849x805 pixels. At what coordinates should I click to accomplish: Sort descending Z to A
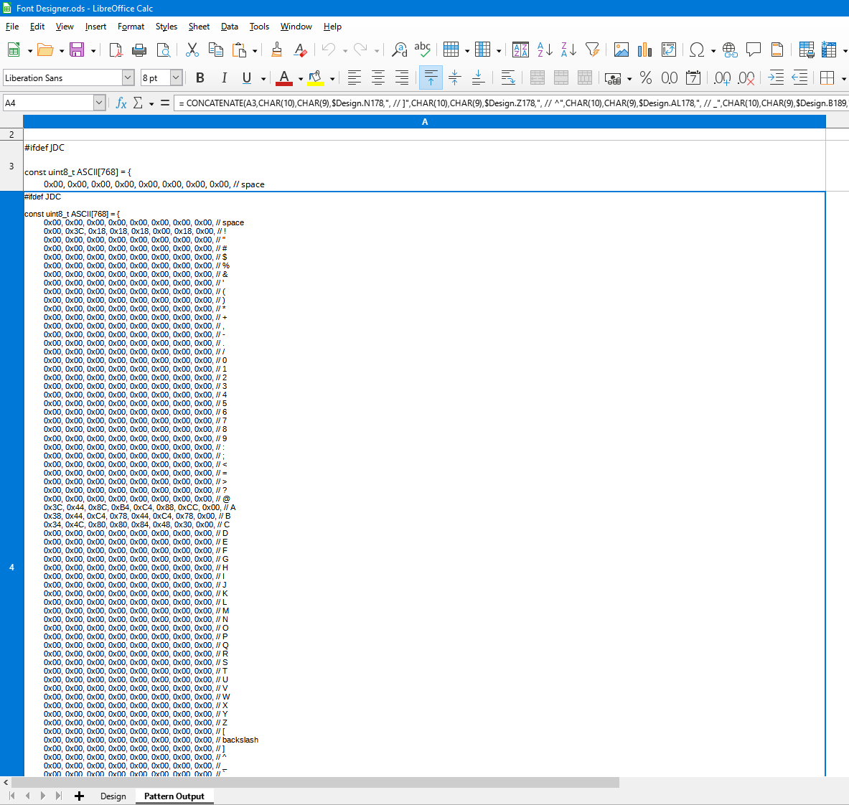(x=568, y=50)
